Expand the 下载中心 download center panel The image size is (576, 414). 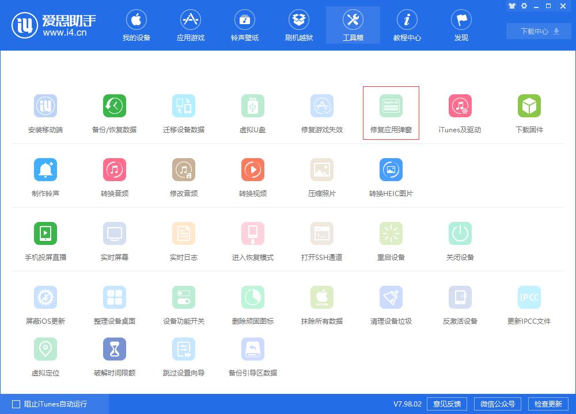[x=537, y=31]
